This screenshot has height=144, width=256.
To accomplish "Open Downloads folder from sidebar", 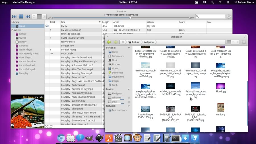I will coord(117,73).
